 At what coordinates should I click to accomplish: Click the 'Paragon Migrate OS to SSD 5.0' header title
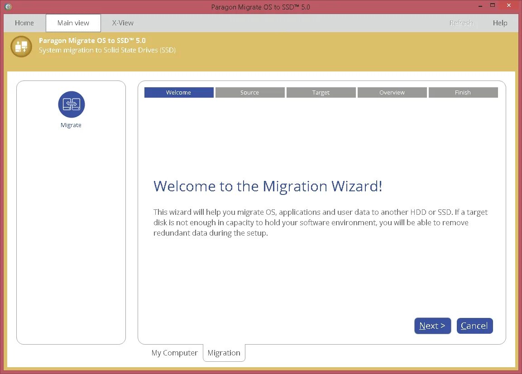point(92,41)
